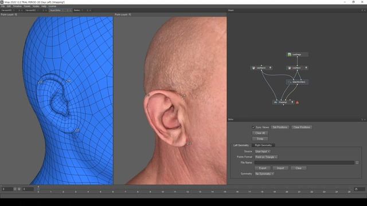
Task: Click frame 10 on the timeline
Action: 162,192
